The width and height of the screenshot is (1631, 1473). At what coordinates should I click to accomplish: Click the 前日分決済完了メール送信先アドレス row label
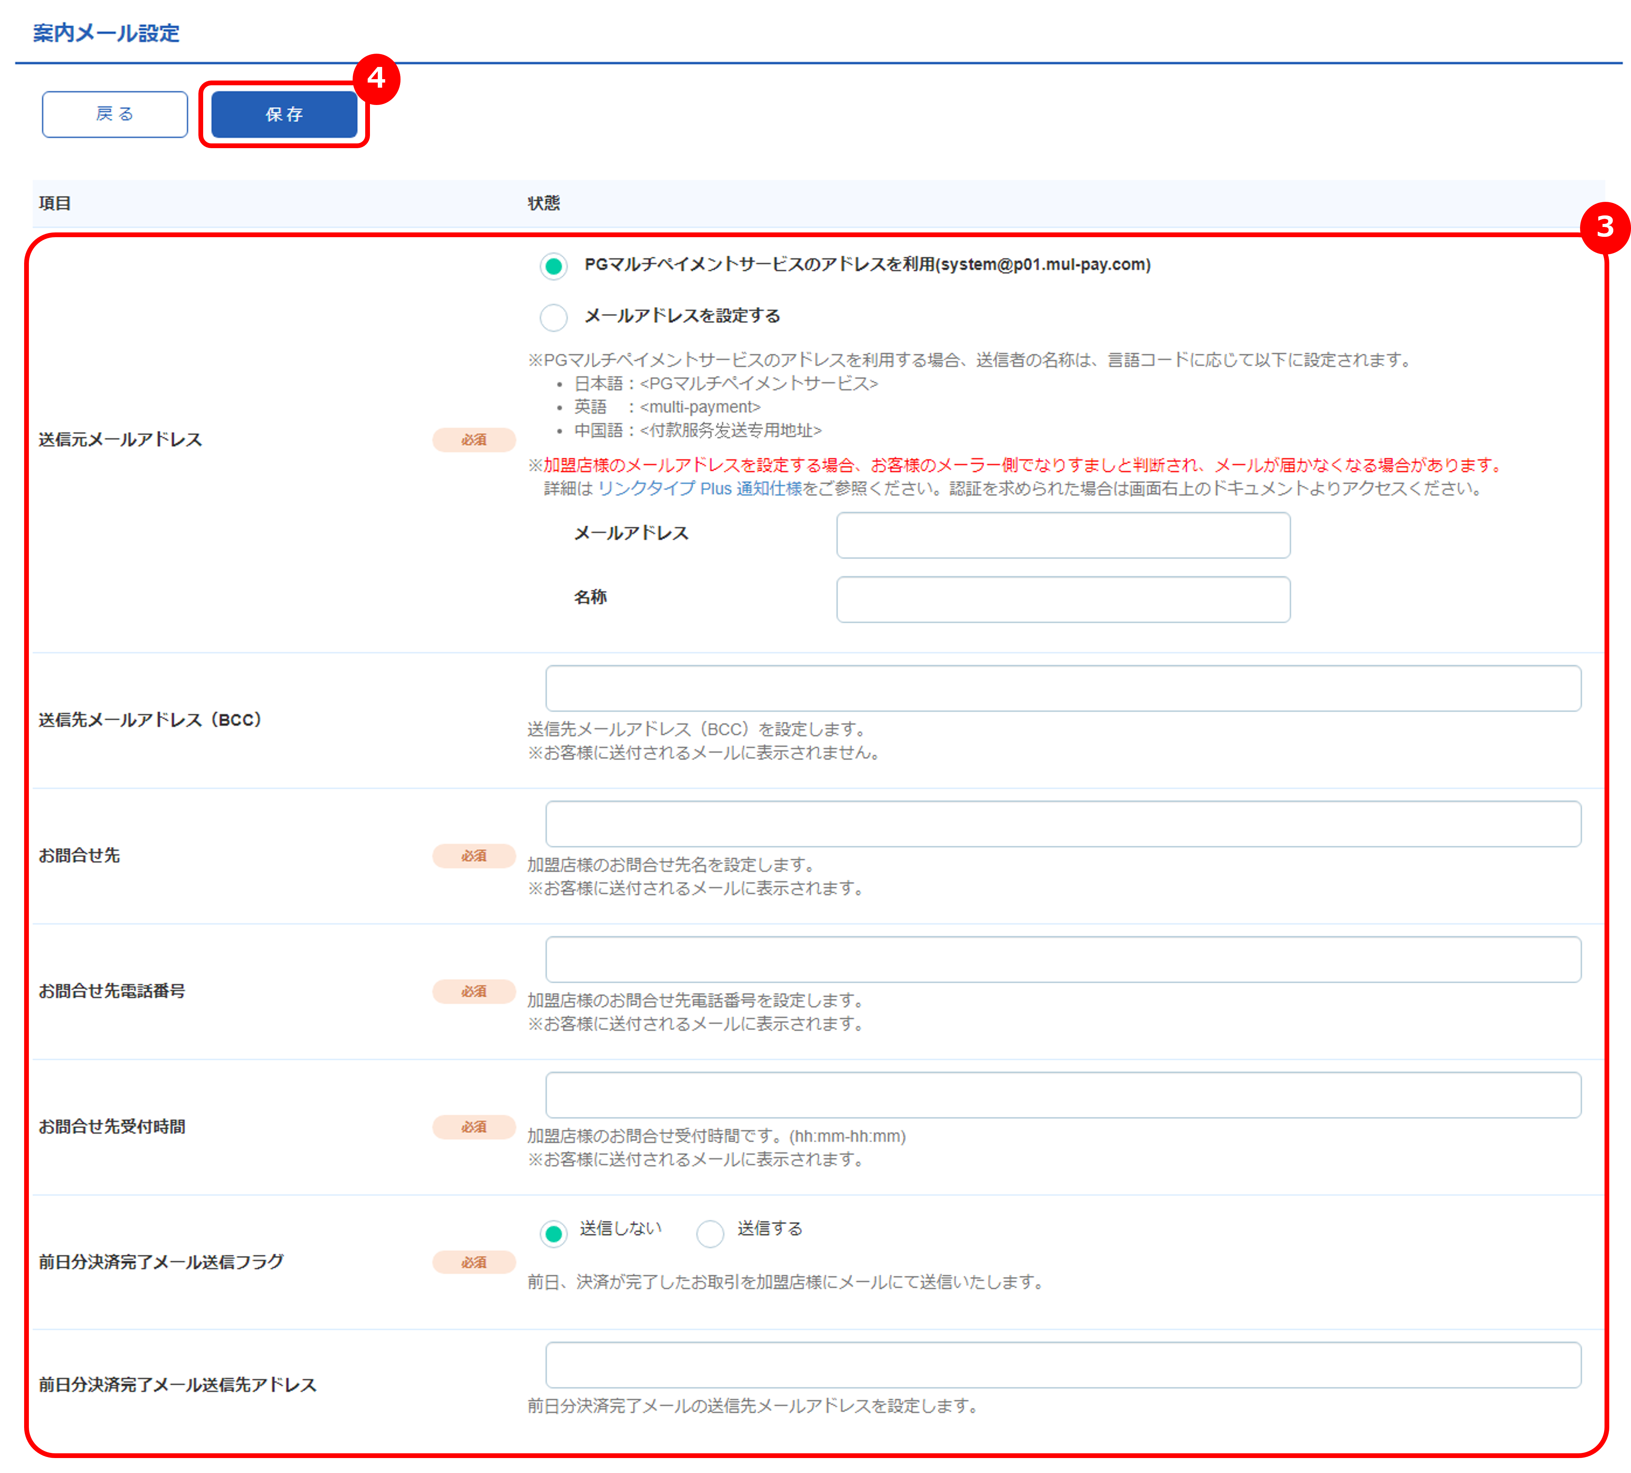click(177, 1385)
